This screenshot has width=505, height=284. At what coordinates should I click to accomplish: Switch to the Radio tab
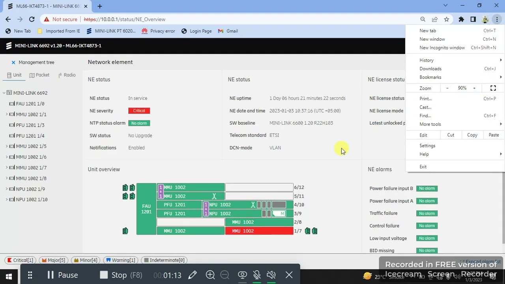67,75
